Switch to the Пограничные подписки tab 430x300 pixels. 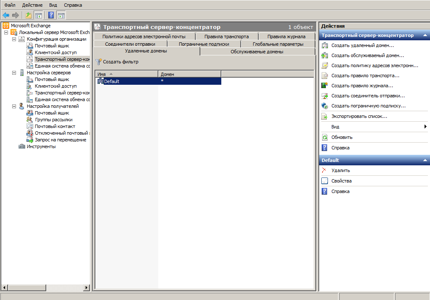(x=204, y=44)
